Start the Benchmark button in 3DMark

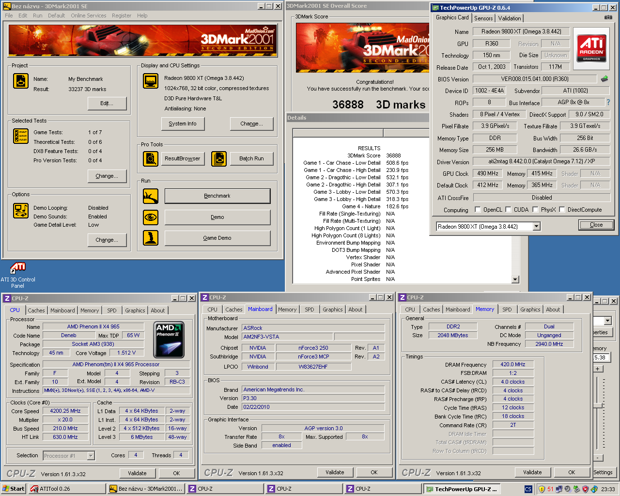point(217,196)
